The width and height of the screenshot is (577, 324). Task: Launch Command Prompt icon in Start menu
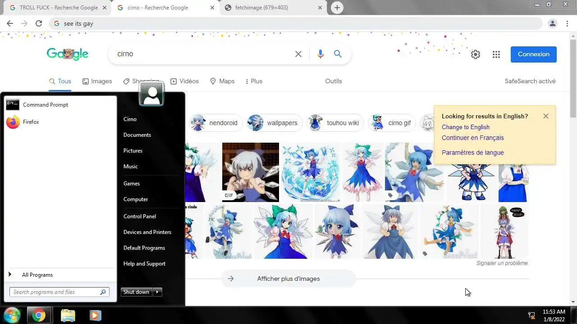tap(13, 105)
